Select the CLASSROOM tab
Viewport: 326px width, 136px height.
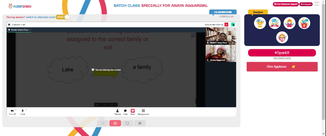coord(223,12)
